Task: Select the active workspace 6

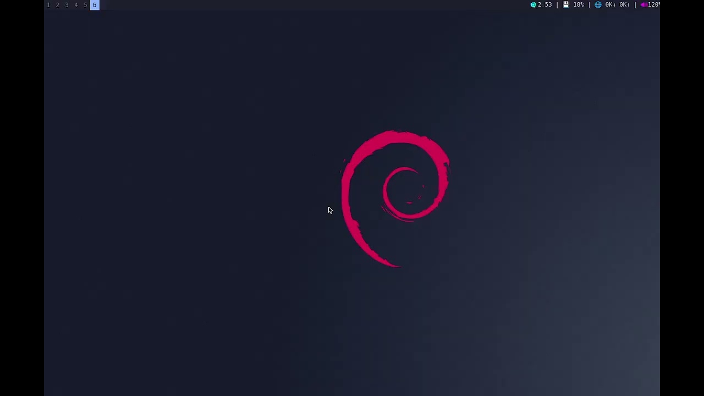Action: click(95, 5)
